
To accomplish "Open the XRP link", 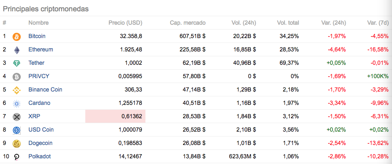I will coord(34,116).
